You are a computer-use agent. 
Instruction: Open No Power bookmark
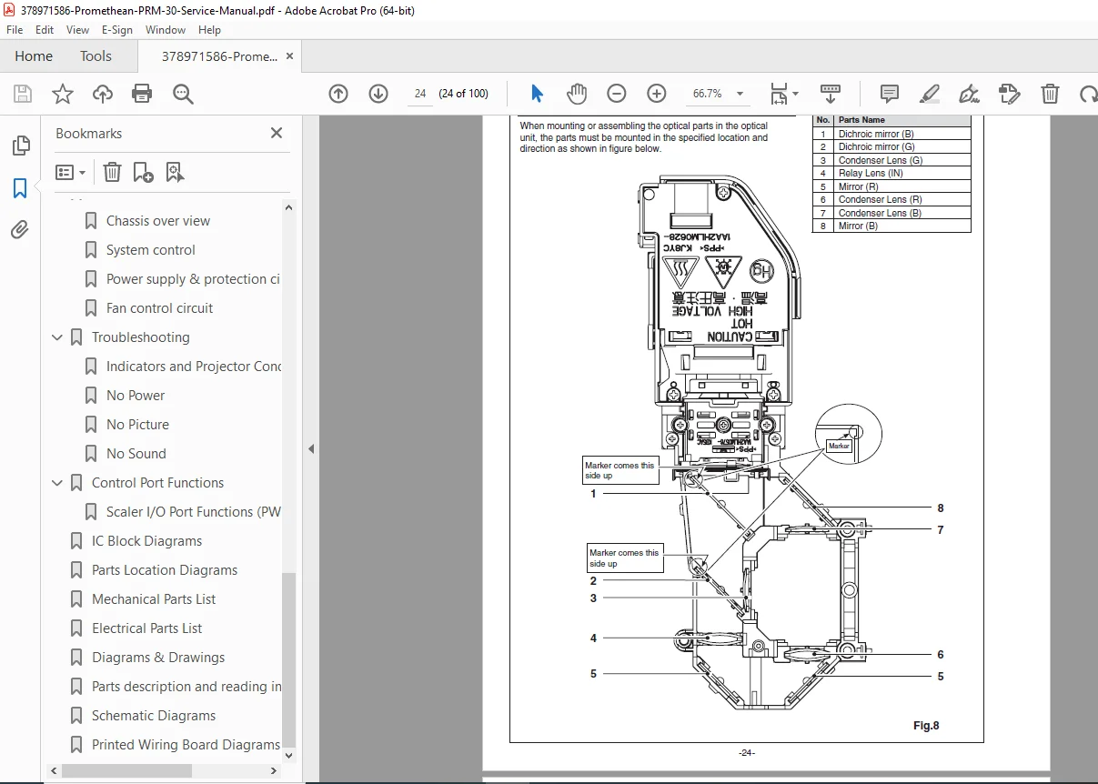tap(136, 396)
